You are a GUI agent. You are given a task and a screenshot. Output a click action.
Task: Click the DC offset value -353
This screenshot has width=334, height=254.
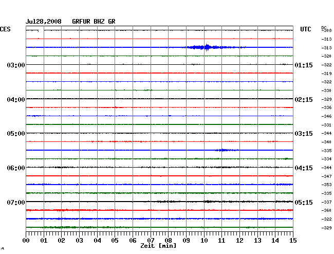coord(326,185)
